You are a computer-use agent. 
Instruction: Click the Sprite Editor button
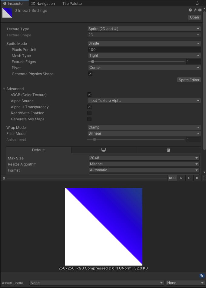point(189,80)
